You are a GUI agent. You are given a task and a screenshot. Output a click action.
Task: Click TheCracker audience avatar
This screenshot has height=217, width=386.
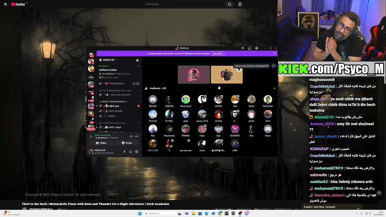(x=268, y=99)
